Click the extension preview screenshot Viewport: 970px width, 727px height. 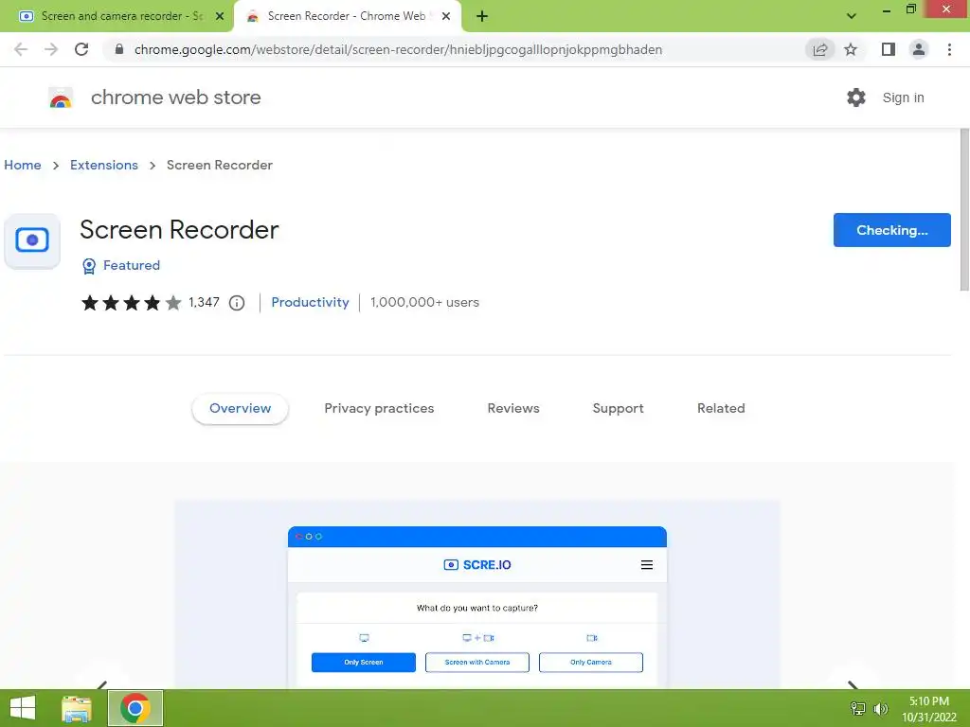pos(477,594)
